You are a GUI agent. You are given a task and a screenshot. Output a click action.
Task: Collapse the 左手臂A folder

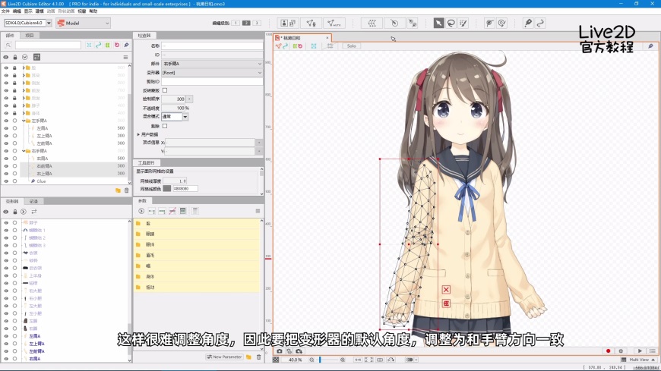click(24, 121)
